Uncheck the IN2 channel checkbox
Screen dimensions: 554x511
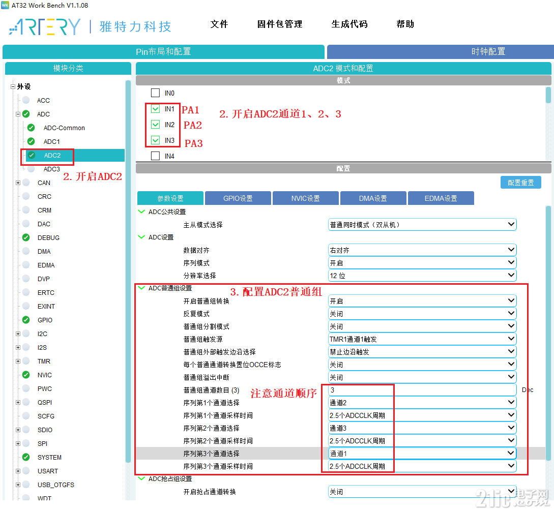tap(156, 124)
